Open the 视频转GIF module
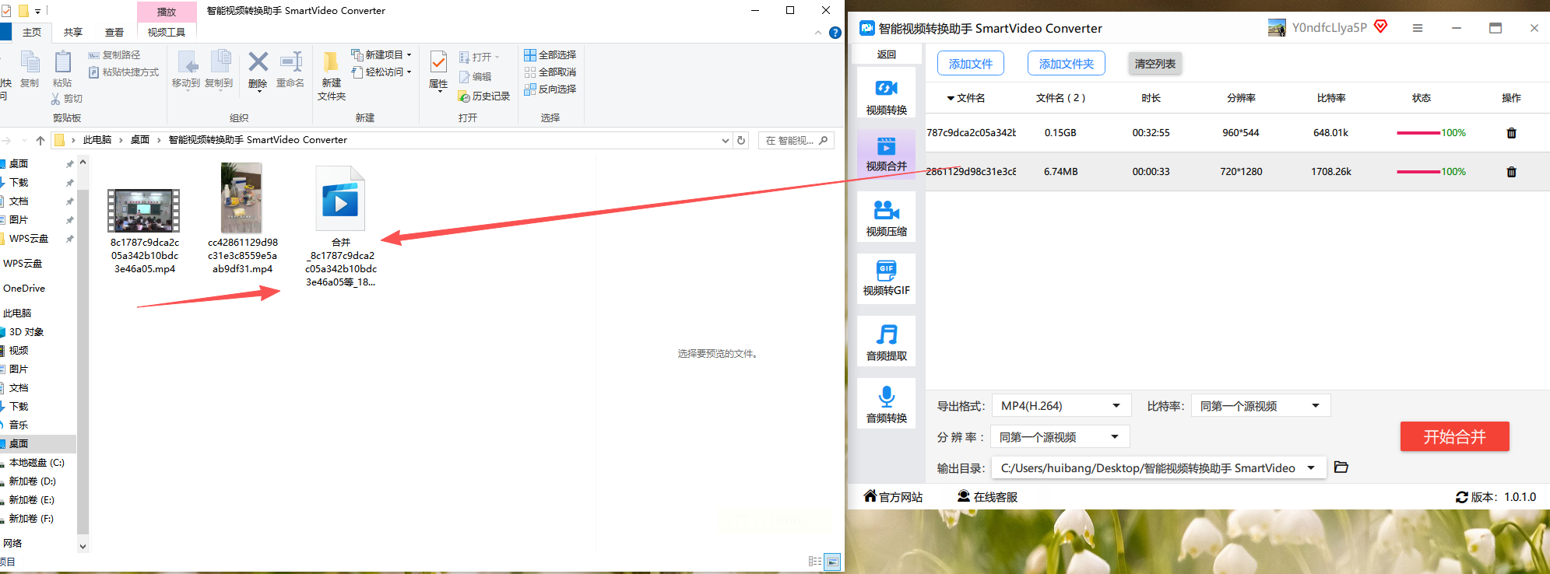The height and width of the screenshot is (574, 1550). 886,278
